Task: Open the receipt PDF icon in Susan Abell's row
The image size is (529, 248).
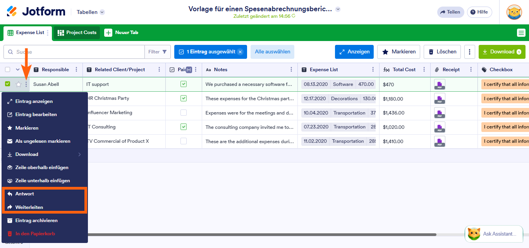Action: [x=440, y=84]
